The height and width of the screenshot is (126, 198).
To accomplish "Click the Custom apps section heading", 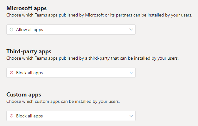I will click(24, 95).
